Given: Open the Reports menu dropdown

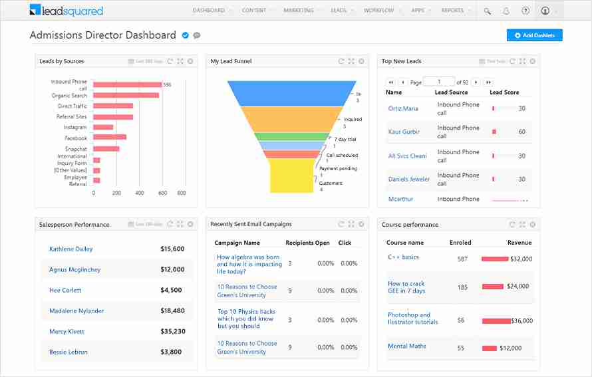Looking at the screenshot, I should [456, 11].
